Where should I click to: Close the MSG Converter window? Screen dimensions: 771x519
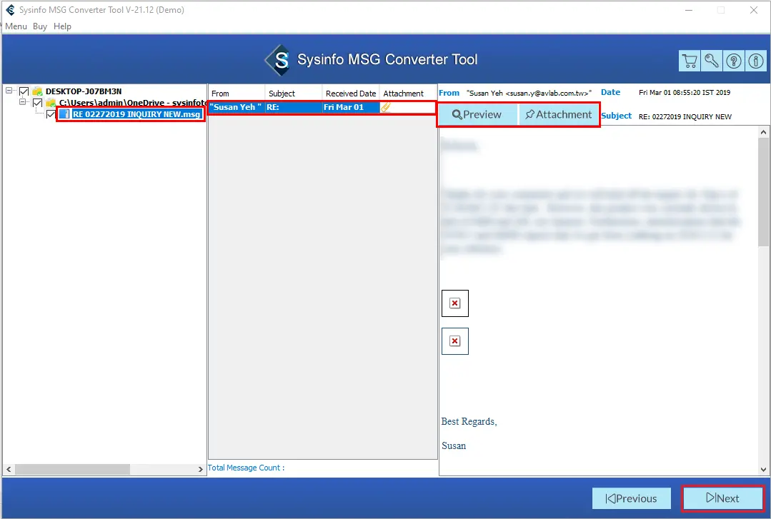point(753,10)
